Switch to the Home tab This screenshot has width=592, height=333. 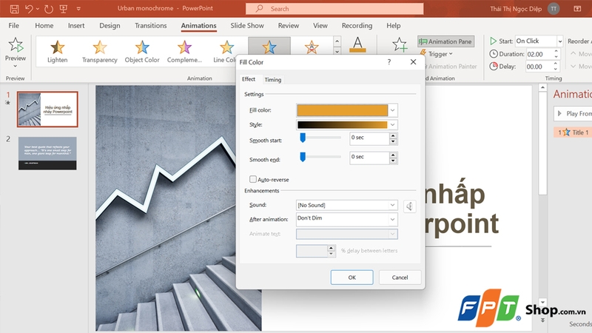(x=44, y=25)
